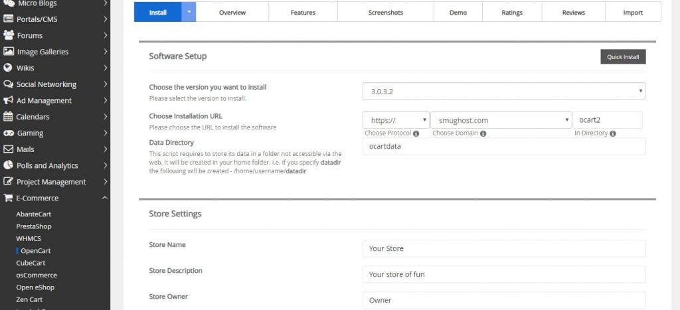Click the Polls and Analytics pie icon
The image size is (680, 310).
click(8, 165)
